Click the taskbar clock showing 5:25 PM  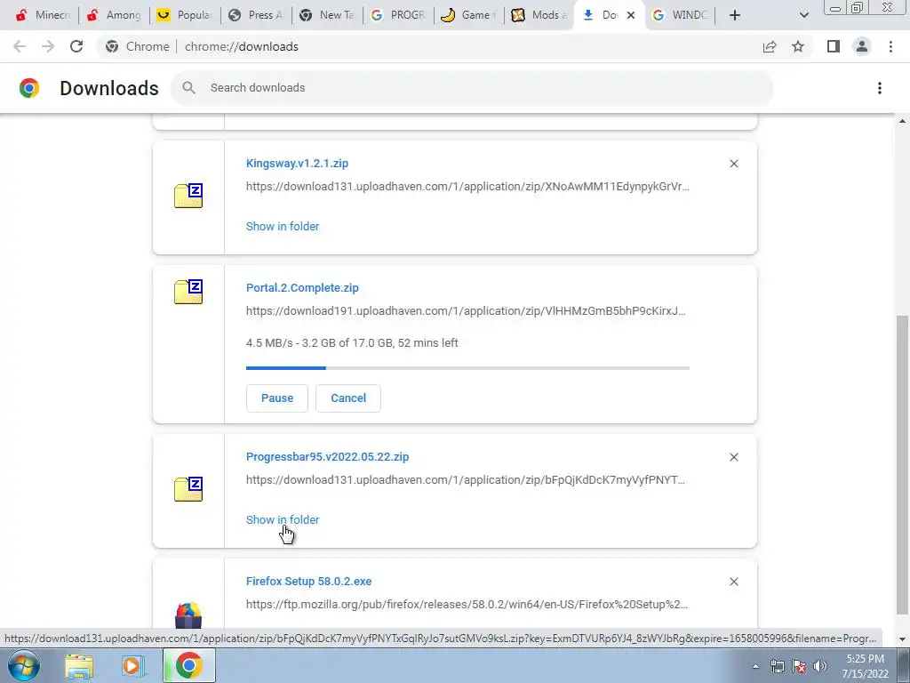click(865, 666)
